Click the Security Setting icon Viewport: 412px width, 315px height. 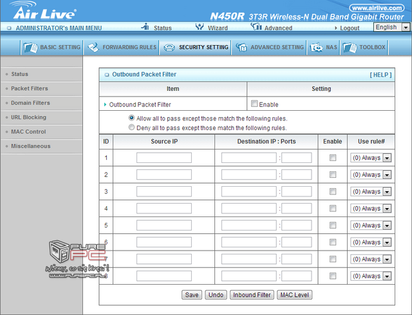click(168, 48)
